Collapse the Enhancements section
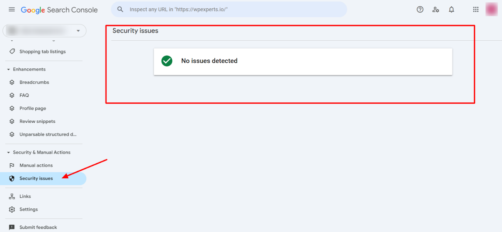The height and width of the screenshot is (232, 502). (x=8, y=69)
